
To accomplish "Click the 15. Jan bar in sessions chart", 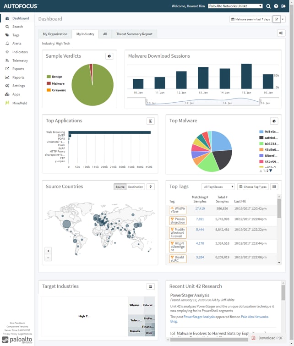I will tap(246, 77).
